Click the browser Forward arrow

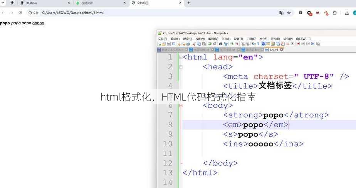[12, 13]
